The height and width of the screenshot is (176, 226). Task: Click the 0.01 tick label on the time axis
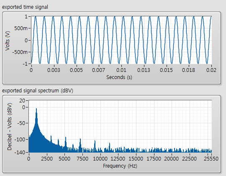[121, 70]
